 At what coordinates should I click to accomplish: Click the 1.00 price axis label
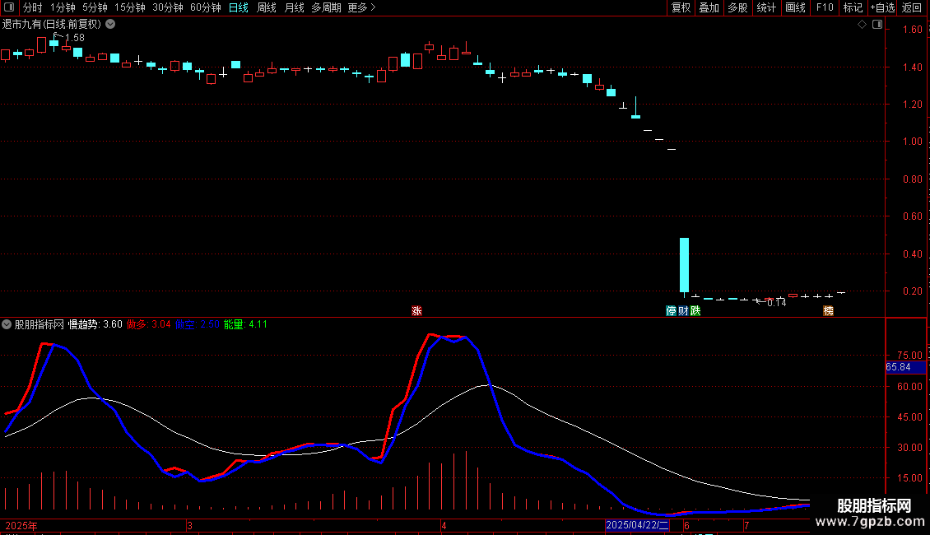(912, 142)
